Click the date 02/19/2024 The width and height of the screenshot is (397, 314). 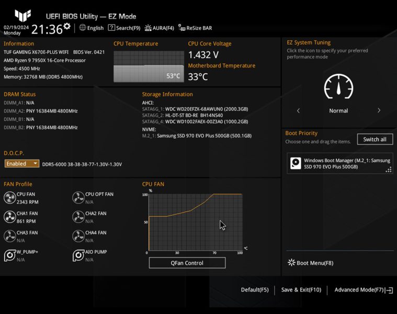(16, 27)
